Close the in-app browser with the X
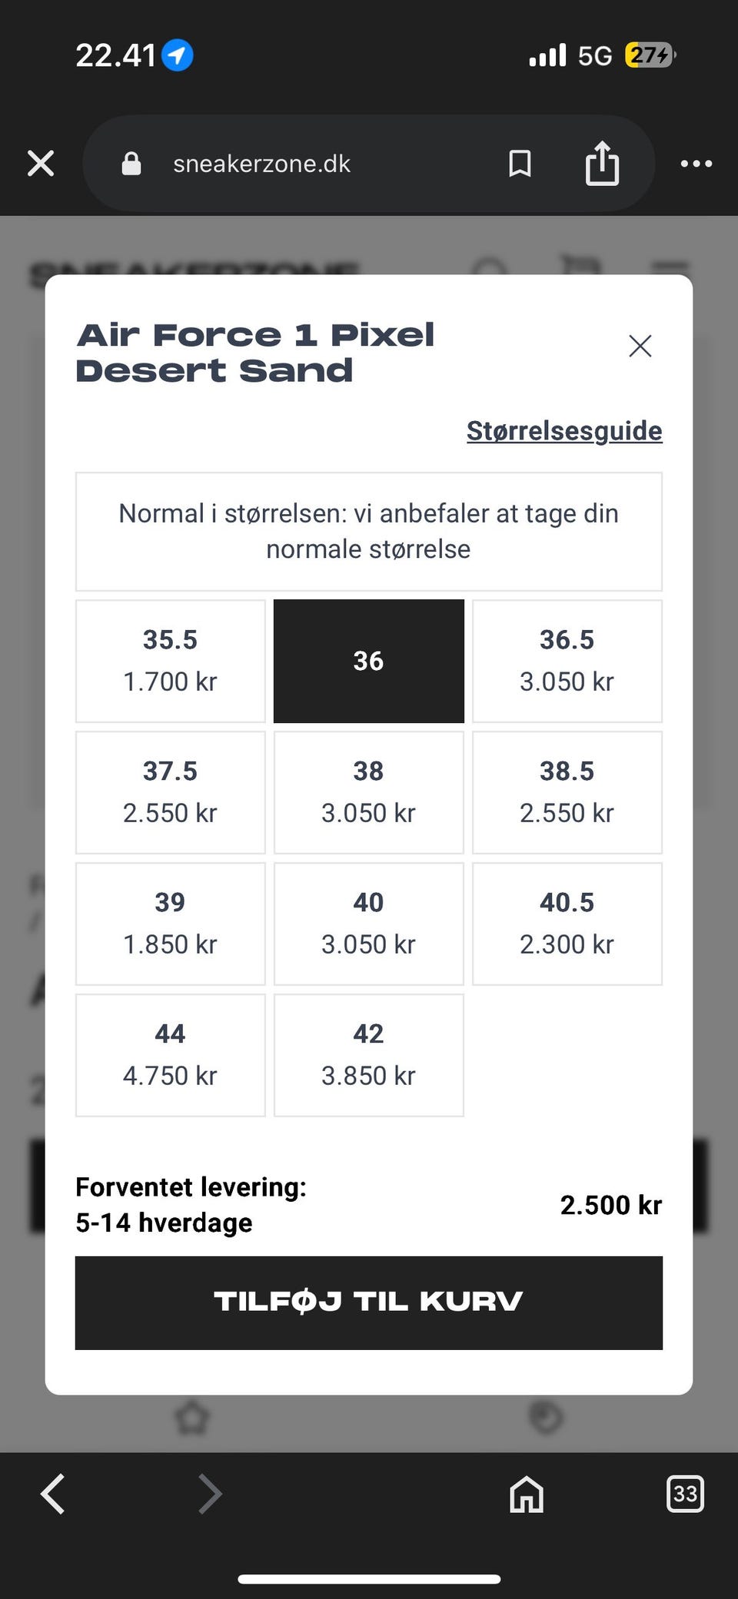738x1599 pixels. [x=41, y=163]
